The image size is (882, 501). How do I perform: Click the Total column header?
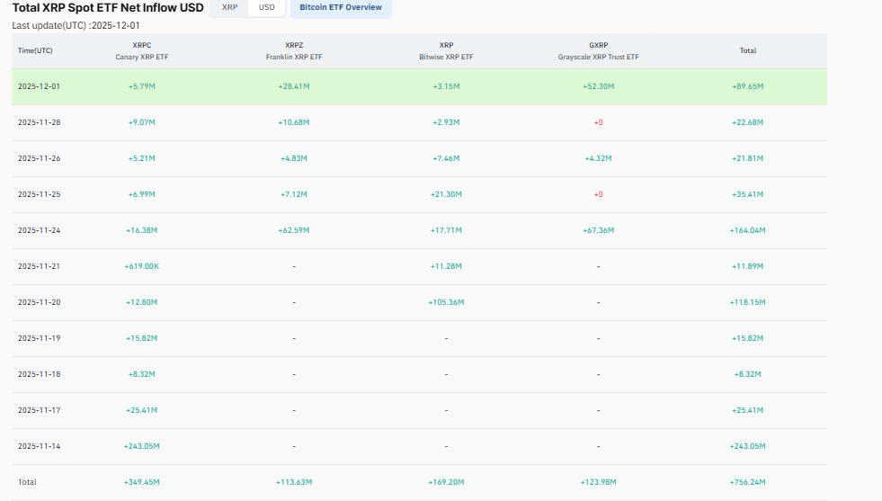[x=747, y=50]
